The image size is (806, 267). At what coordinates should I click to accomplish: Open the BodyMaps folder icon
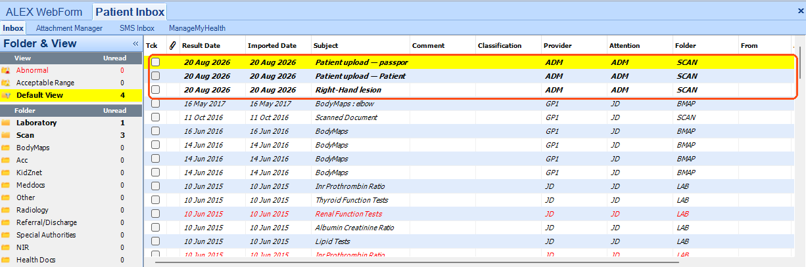coord(6,148)
